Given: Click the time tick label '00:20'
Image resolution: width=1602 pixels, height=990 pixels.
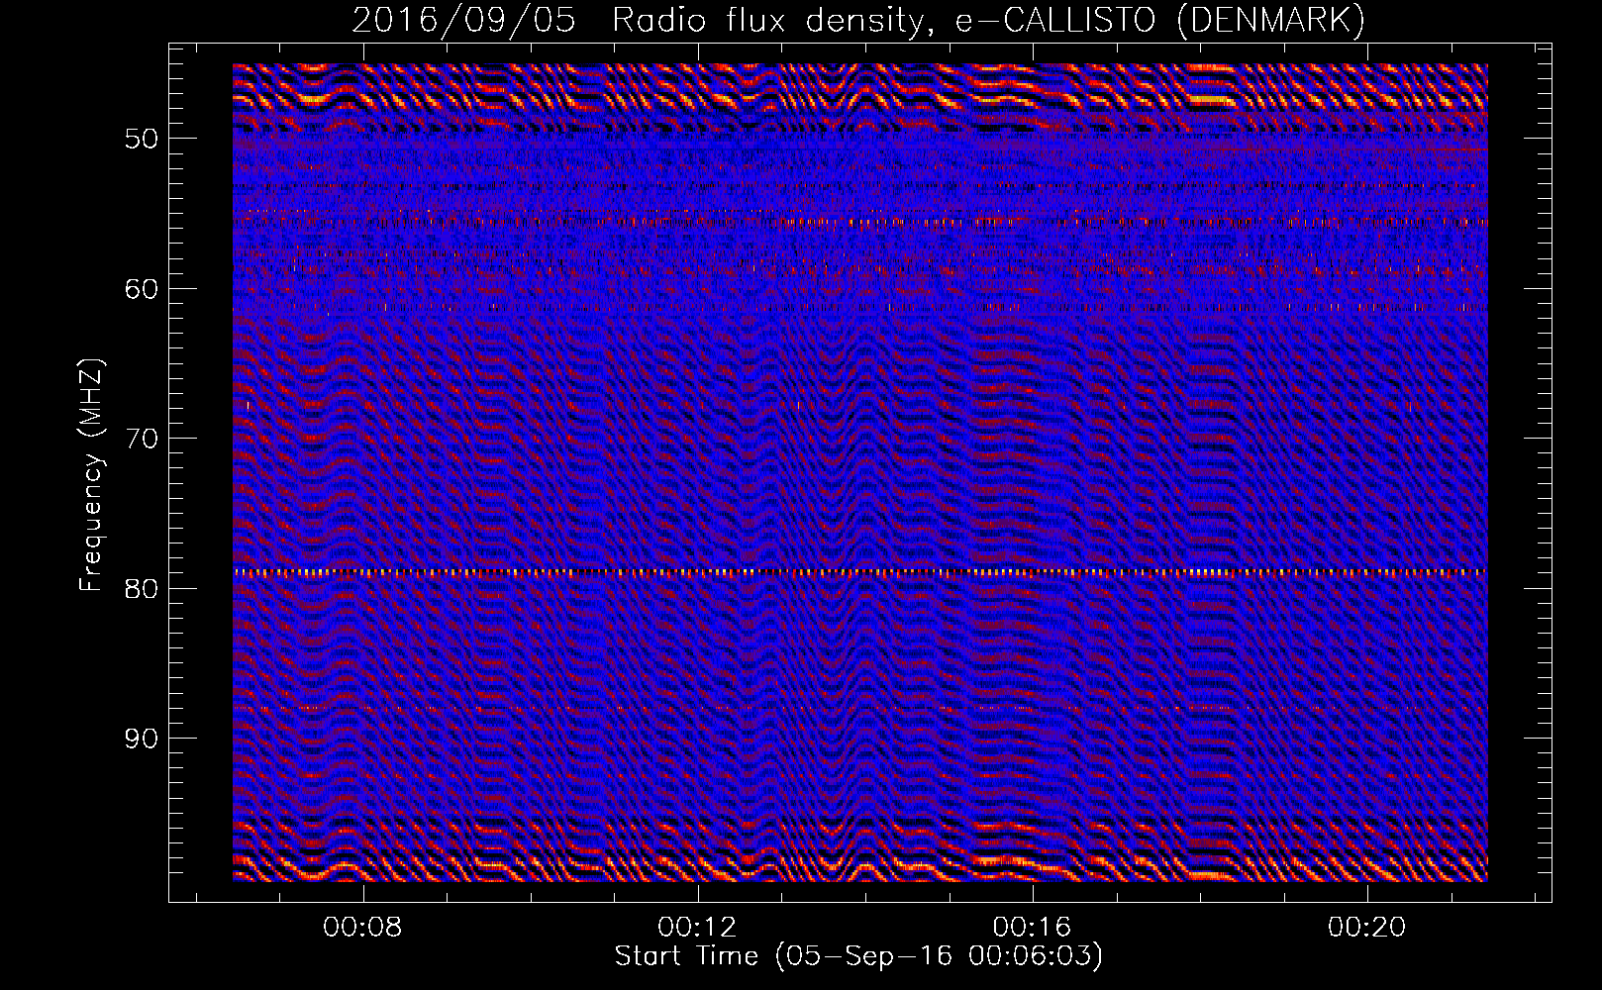Looking at the screenshot, I should tap(1367, 927).
